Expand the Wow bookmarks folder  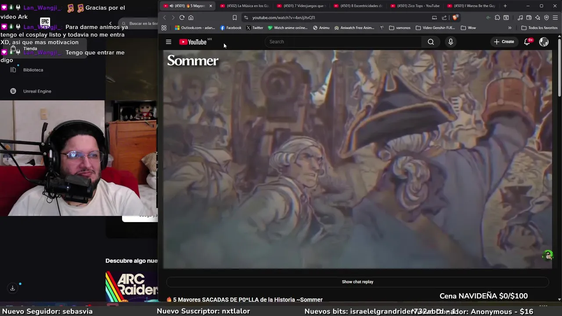[x=468, y=28]
